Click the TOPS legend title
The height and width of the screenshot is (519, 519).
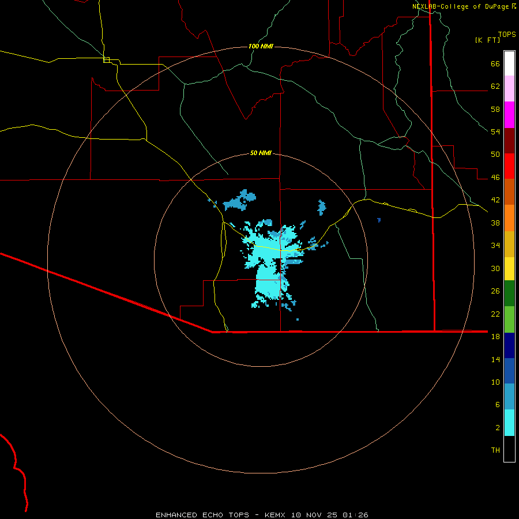coord(507,34)
